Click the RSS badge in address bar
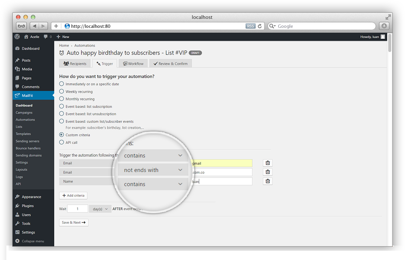The width and height of the screenshot is (405, 260). [x=250, y=26]
